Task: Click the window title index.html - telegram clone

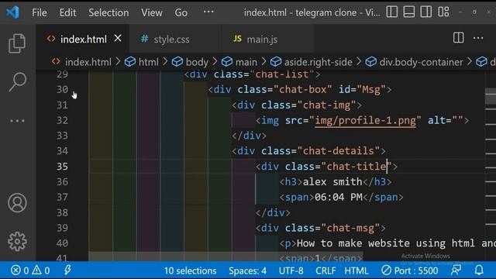Action: coord(312,12)
